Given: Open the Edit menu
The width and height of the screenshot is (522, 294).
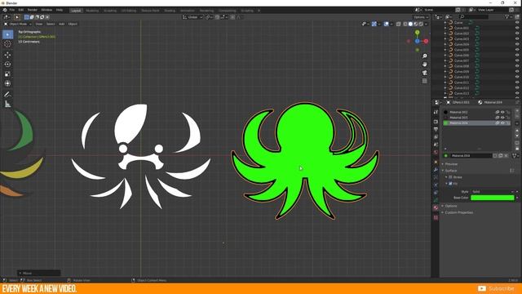Looking at the screenshot, I should [x=21, y=10].
